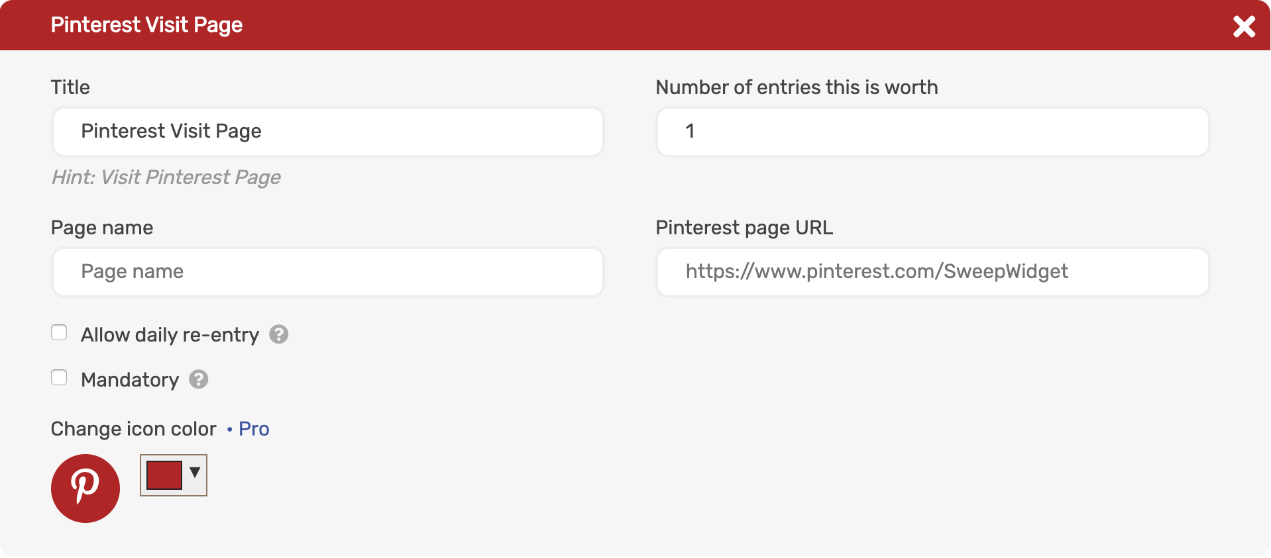The width and height of the screenshot is (1271, 558).
Task: Click the Pinterest Visit Page dialog title
Action: (146, 24)
